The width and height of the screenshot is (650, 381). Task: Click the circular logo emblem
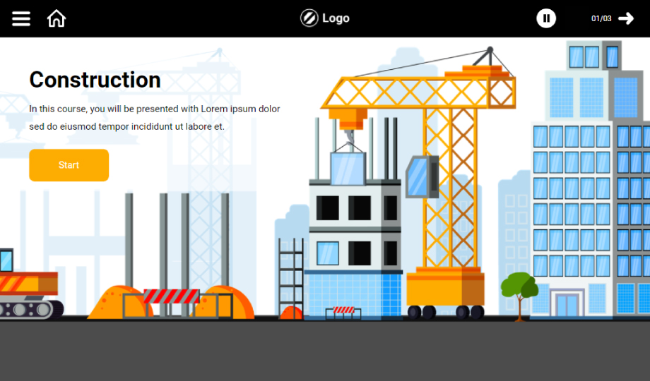[309, 18]
